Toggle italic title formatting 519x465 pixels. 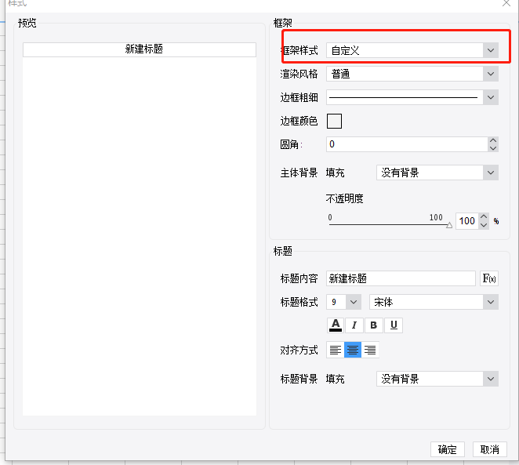(x=354, y=325)
